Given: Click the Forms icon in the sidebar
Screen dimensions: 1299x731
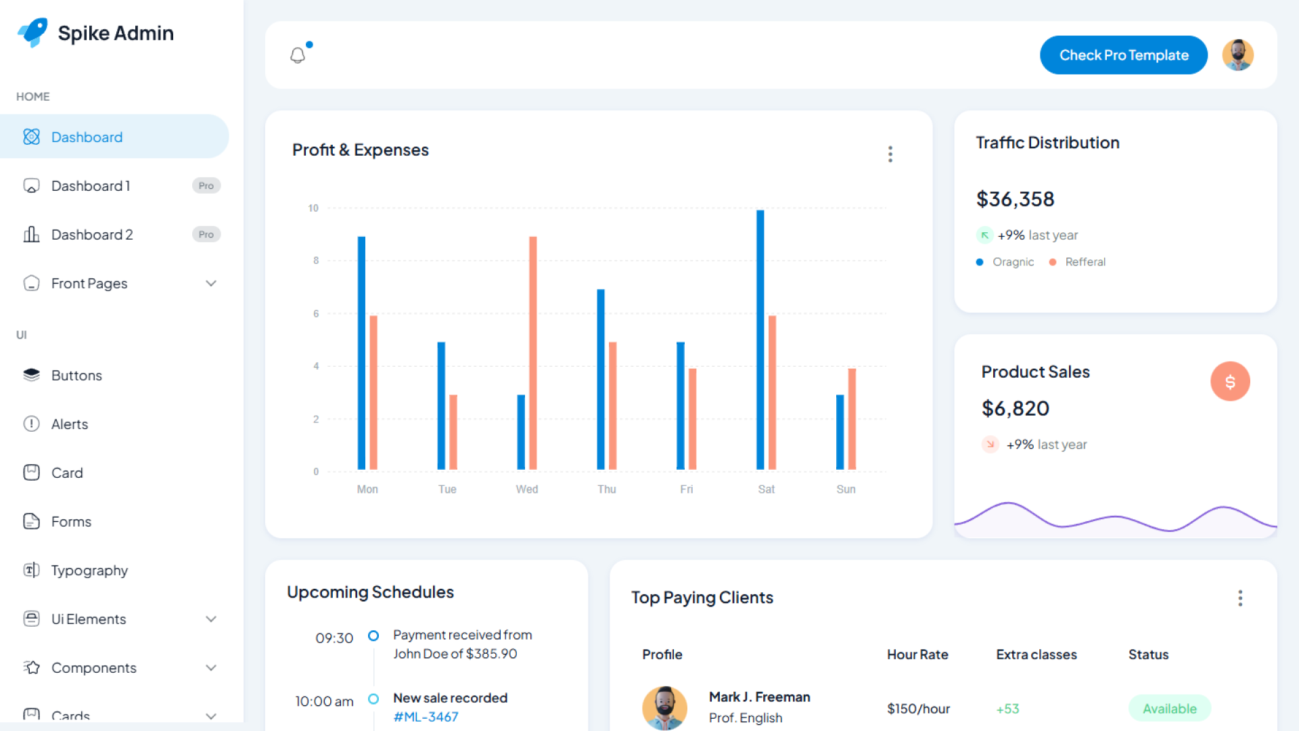Looking at the screenshot, I should pyautogui.click(x=31, y=521).
